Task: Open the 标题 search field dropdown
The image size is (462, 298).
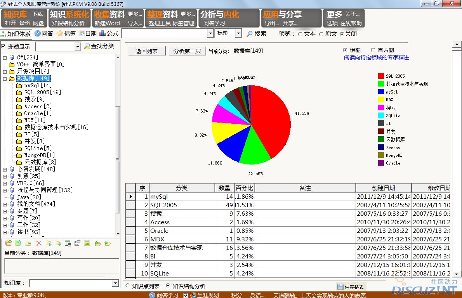Action: point(238,34)
